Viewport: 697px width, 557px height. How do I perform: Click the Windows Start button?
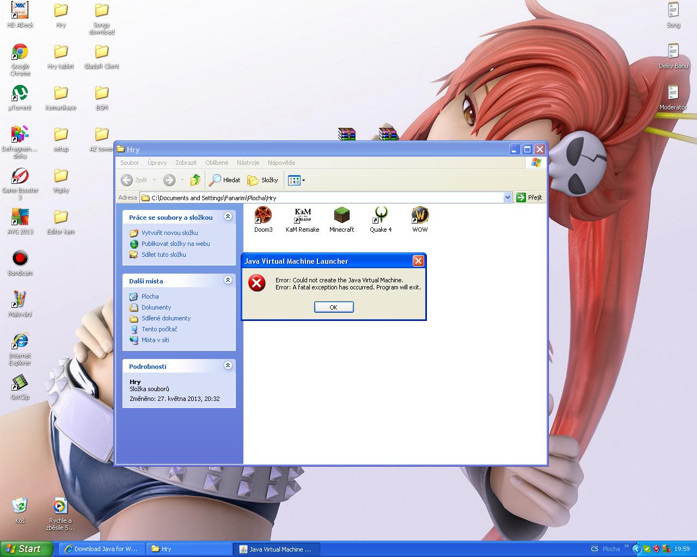click(26, 549)
